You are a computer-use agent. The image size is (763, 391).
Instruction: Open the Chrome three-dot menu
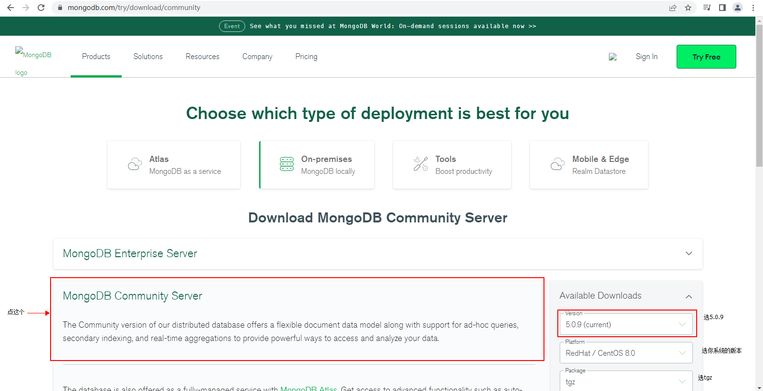pos(753,8)
